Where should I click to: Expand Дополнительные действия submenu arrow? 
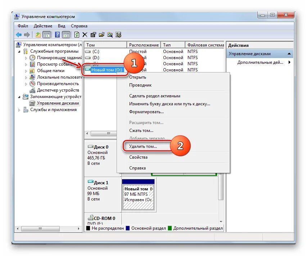point(289,62)
